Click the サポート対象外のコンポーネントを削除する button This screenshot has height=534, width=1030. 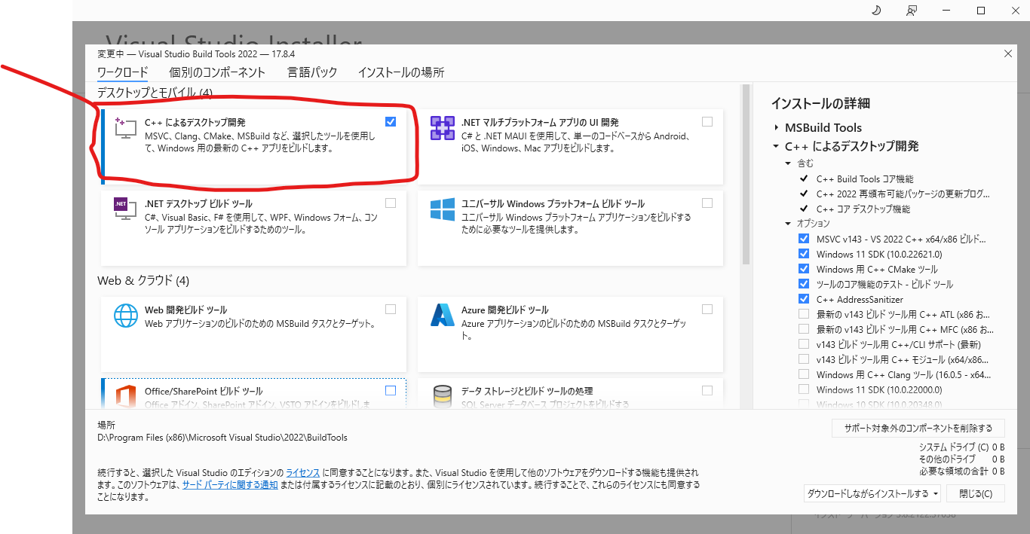coord(918,429)
